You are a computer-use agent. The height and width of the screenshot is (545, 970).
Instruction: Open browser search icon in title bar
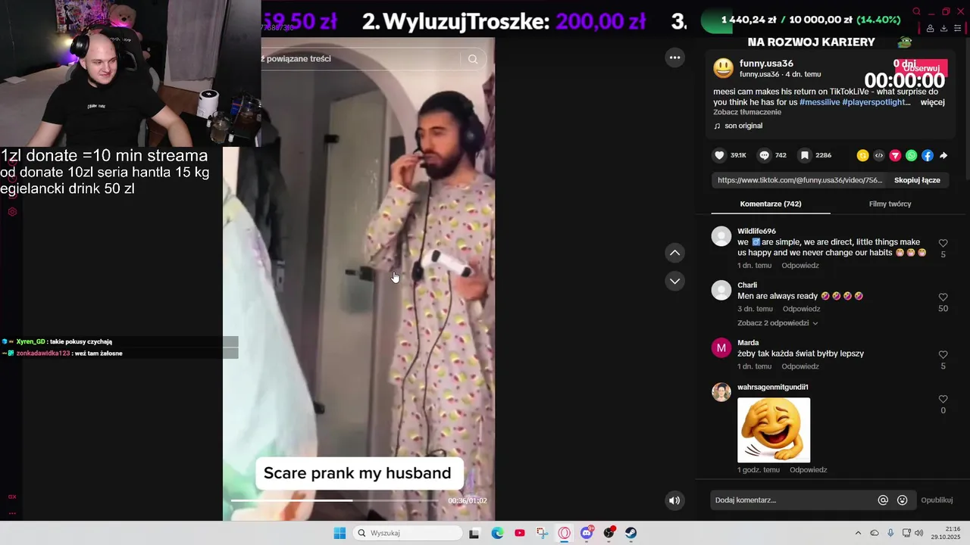pos(916,11)
